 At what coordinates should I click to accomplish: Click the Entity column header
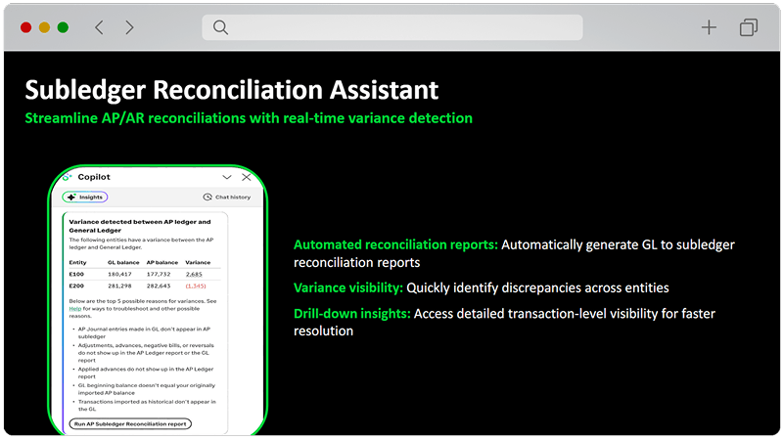point(77,262)
